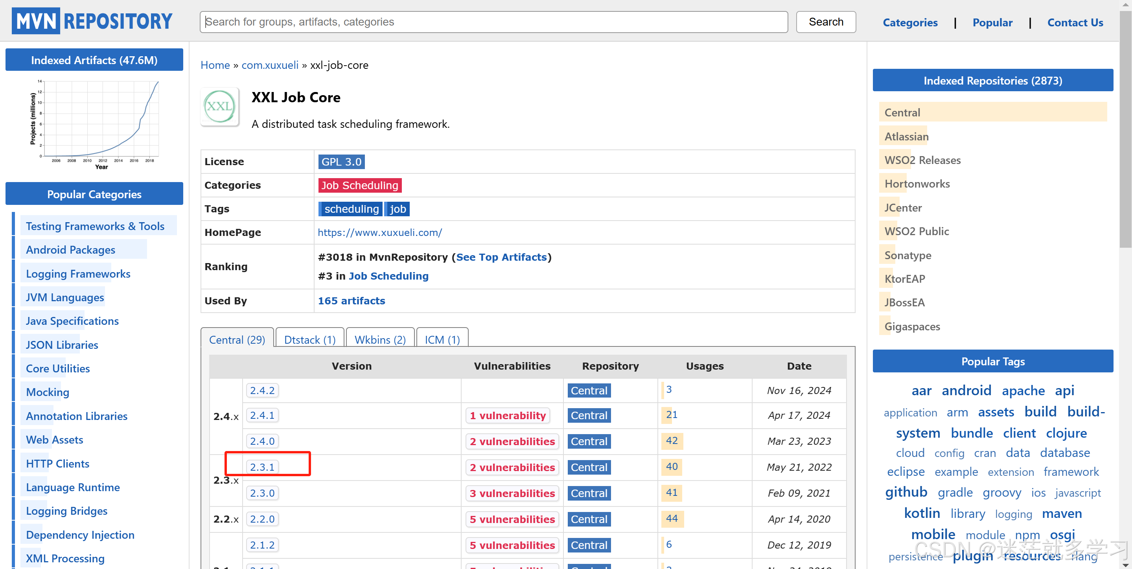Click the indexed artifacts growth chart
The height and width of the screenshot is (569, 1132).
[94, 124]
